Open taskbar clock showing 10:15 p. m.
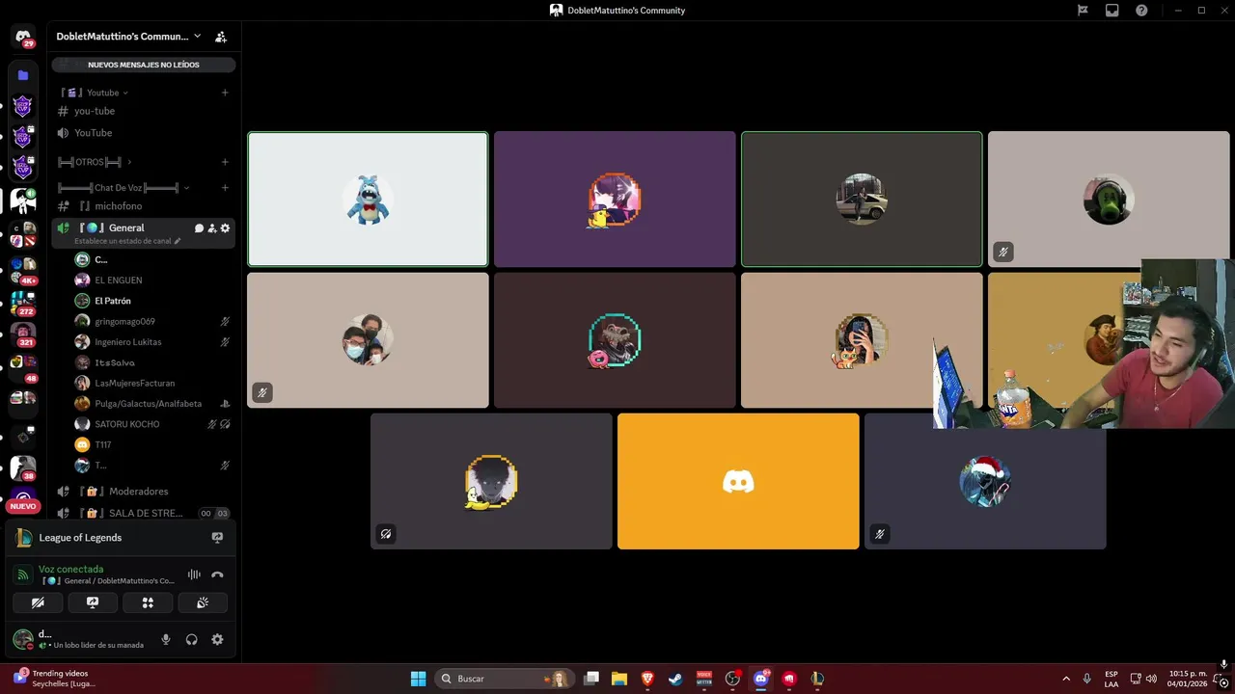Image resolution: width=1235 pixels, height=694 pixels. tap(1188, 679)
